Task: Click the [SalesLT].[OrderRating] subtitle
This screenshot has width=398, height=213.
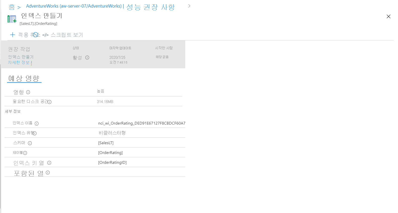Action: (38, 24)
